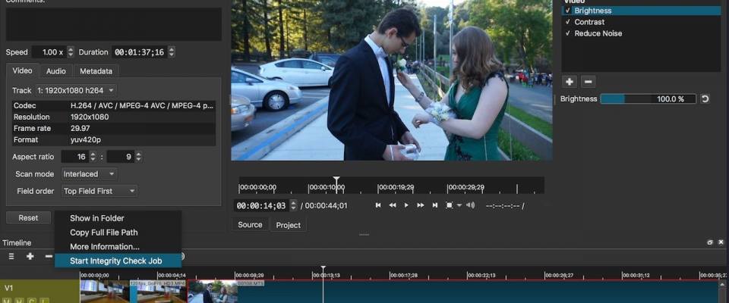Toggle the Brightness filter checkmark
729x303 pixels.
click(x=567, y=11)
